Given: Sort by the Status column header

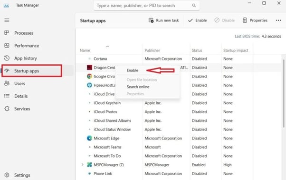Looking at the screenshot, I should 197,50.
